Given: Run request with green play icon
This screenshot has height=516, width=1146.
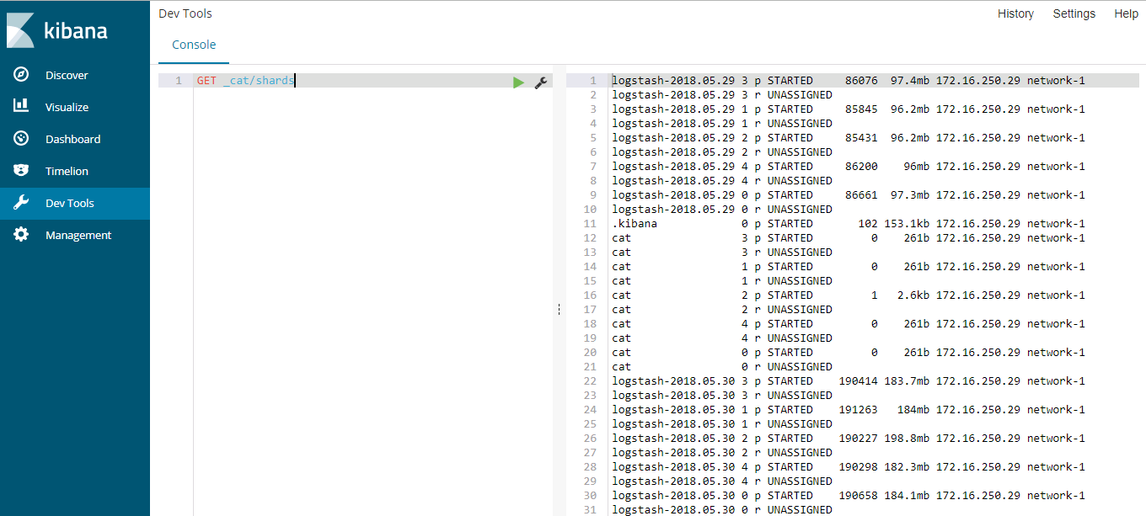Looking at the screenshot, I should [x=518, y=82].
